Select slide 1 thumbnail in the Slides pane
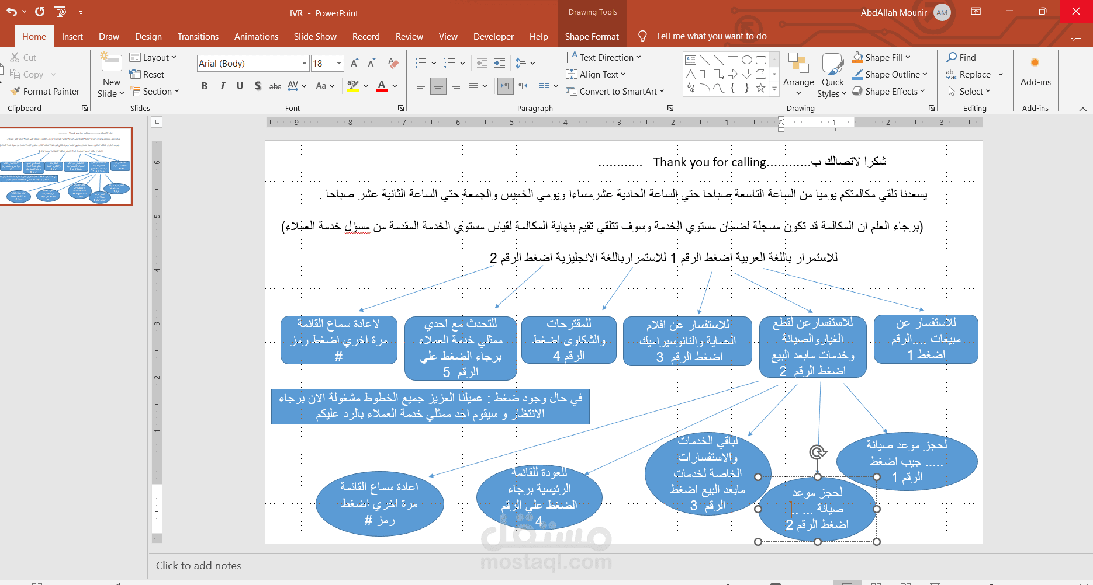The image size is (1093, 585). pyautogui.click(x=66, y=166)
